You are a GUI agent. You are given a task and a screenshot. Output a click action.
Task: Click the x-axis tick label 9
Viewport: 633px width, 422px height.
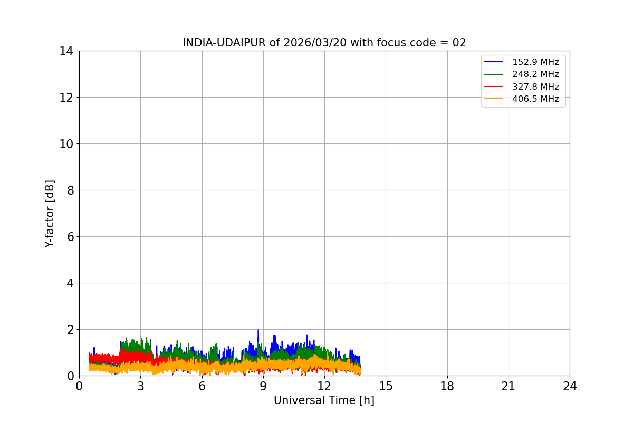point(263,386)
